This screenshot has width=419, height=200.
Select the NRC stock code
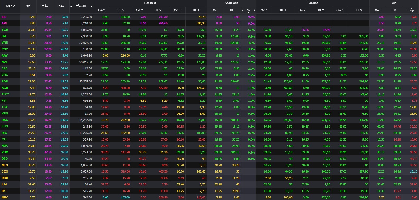(x=5, y=197)
